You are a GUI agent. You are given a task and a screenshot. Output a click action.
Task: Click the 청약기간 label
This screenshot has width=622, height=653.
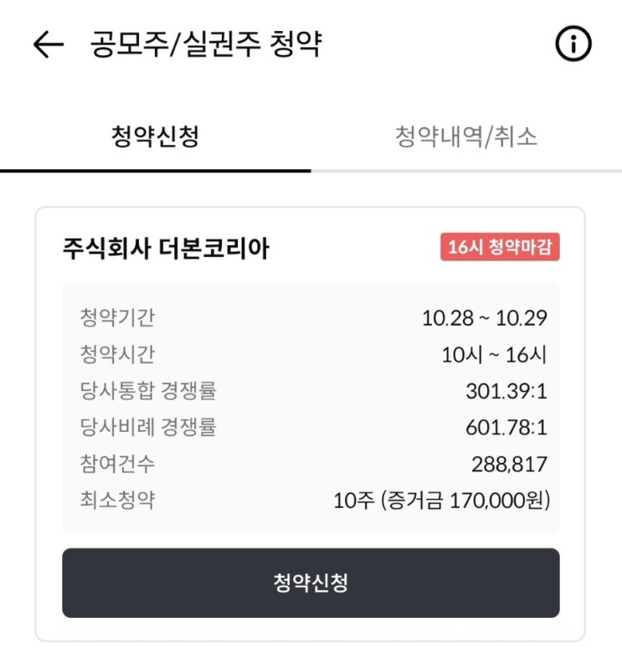pos(117,318)
